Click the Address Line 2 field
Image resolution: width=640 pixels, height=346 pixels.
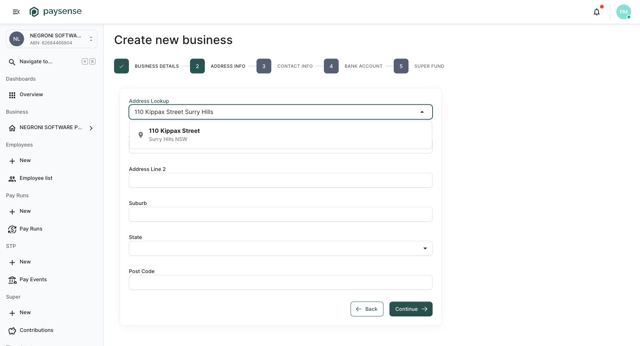coord(281,180)
